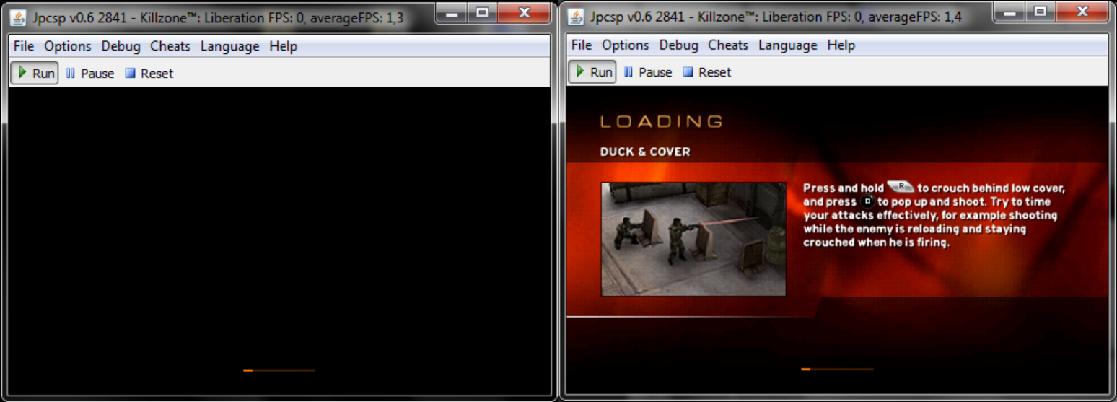
Task: Close the left Jpcsp window
Action: point(525,12)
